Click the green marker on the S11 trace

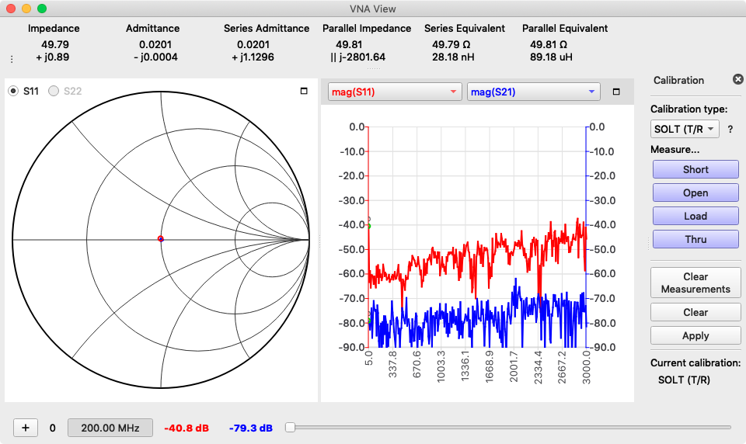click(368, 227)
